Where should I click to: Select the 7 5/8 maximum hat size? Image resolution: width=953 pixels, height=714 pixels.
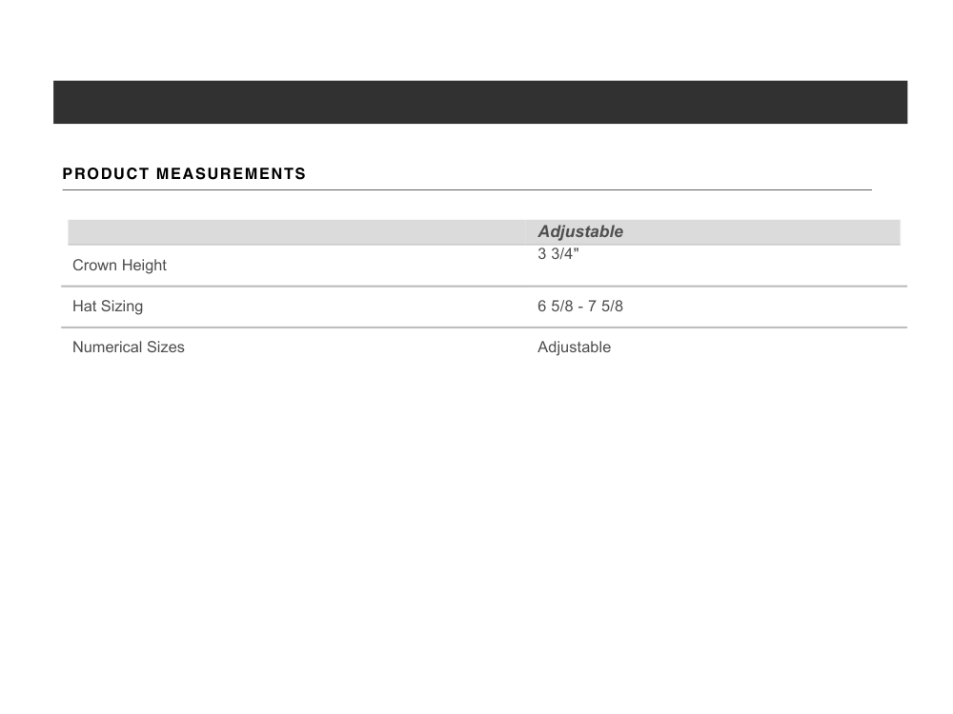pyautogui.click(x=605, y=307)
